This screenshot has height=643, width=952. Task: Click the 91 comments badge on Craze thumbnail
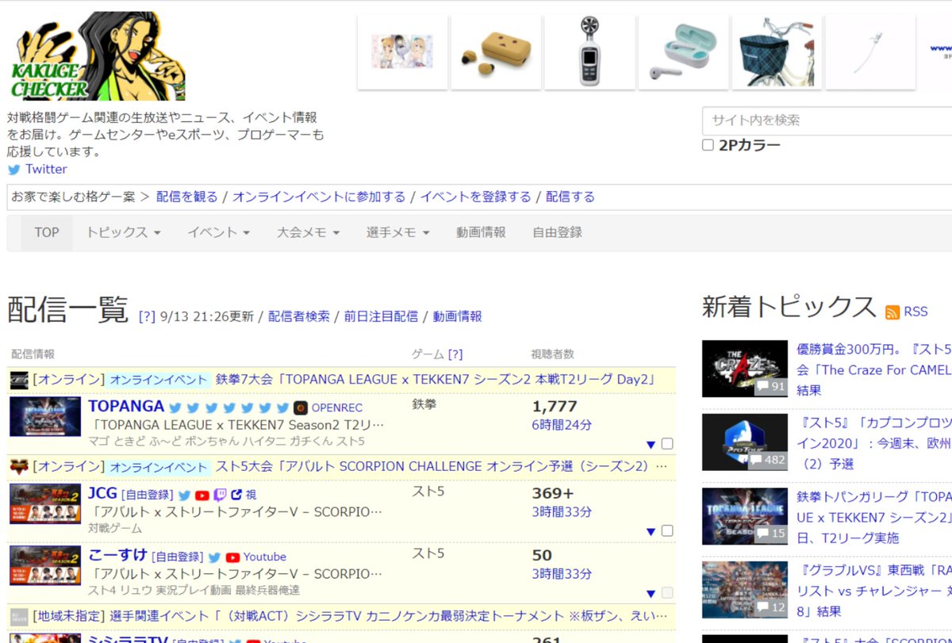point(770,387)
